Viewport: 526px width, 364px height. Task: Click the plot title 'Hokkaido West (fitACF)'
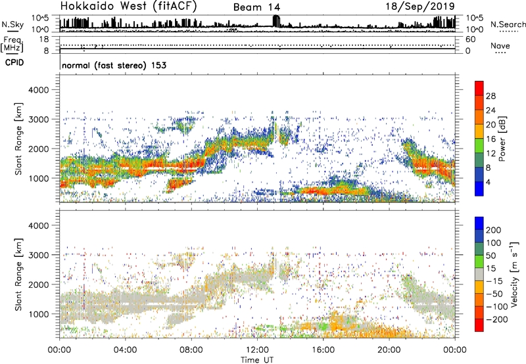pos(128,7)
